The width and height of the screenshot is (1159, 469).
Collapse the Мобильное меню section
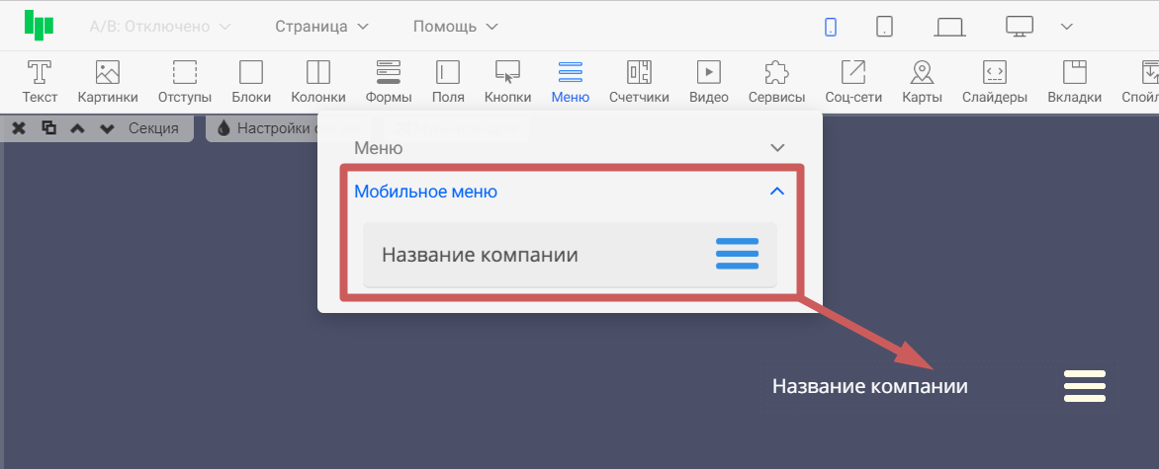[776, 192]
